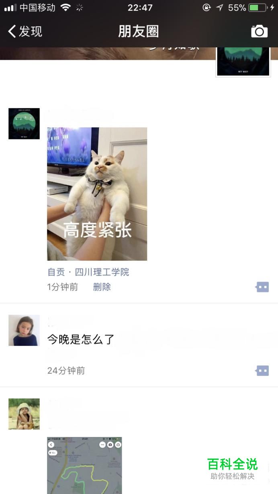Go back to 发现 page

[x=25, y=31]
